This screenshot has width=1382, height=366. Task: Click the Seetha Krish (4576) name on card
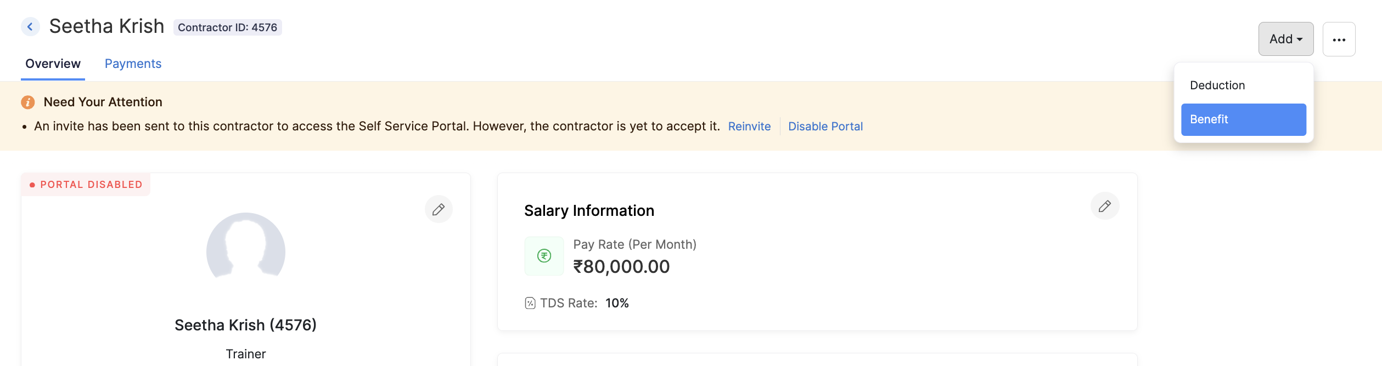(x=245, y=325)
